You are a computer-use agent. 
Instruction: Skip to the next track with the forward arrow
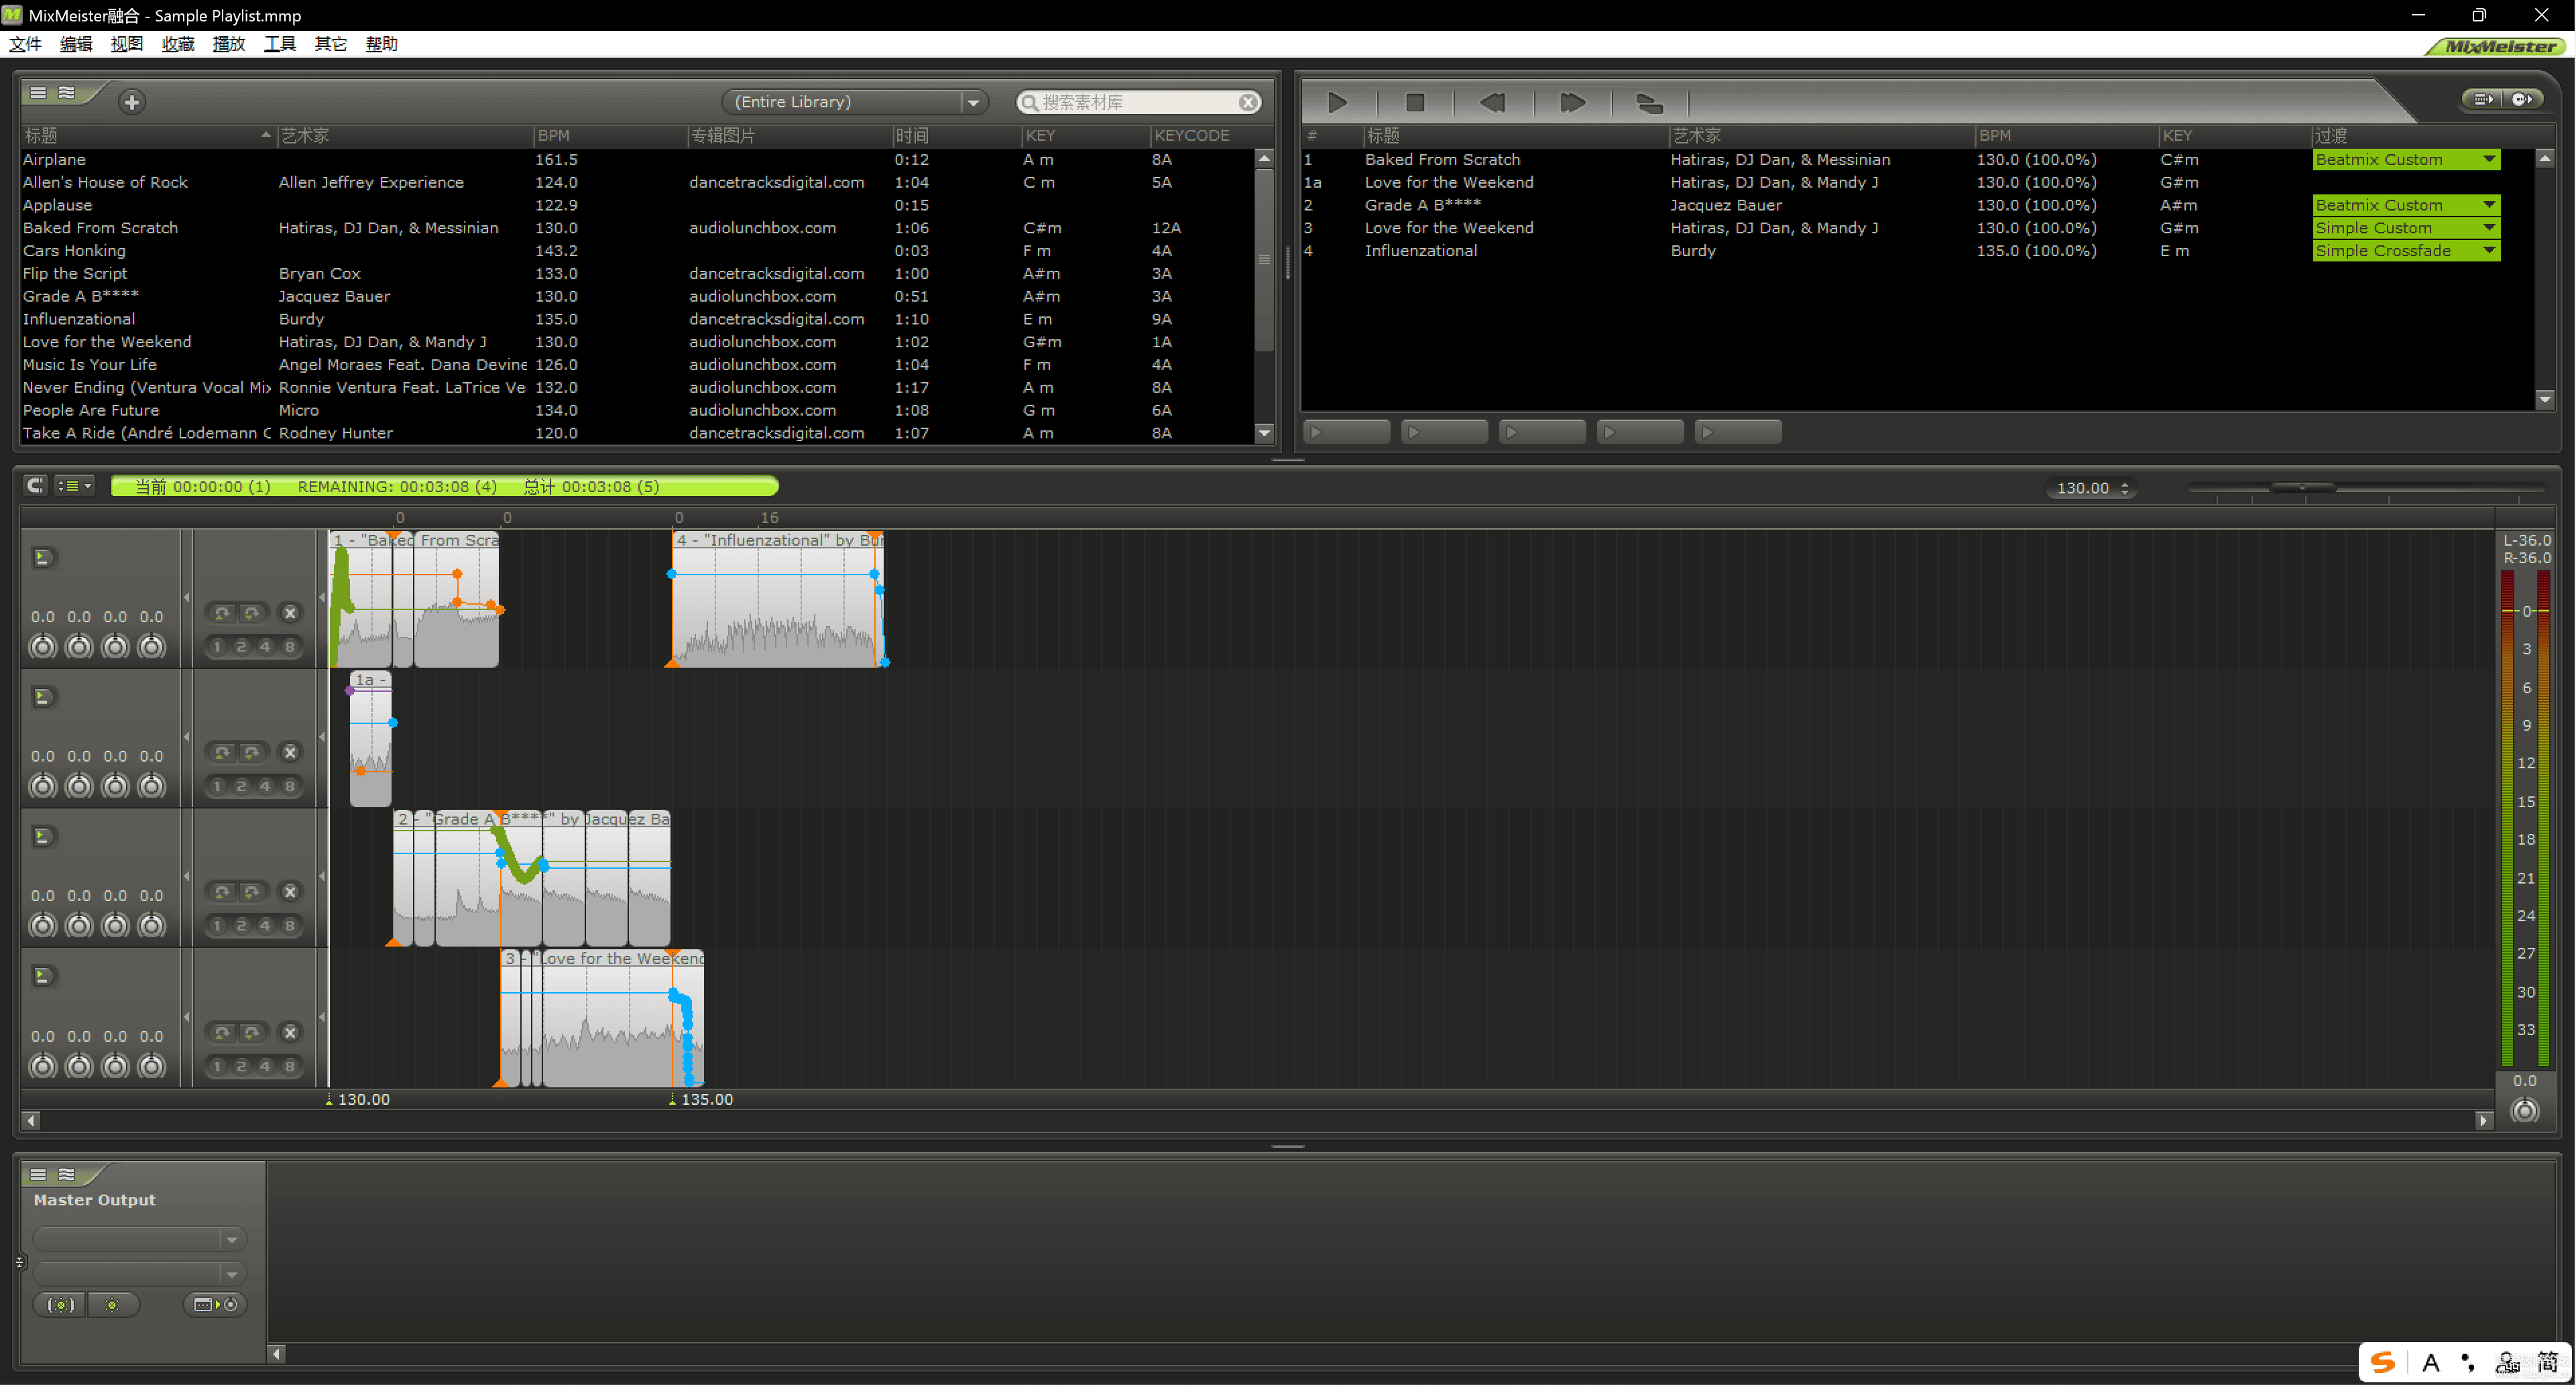(1572, 102)
